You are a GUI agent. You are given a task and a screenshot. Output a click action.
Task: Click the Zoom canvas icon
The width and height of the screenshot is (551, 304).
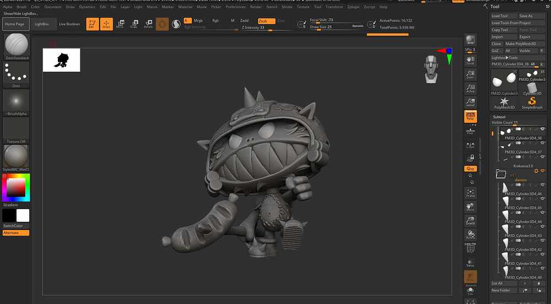click(x=470, y=74)
